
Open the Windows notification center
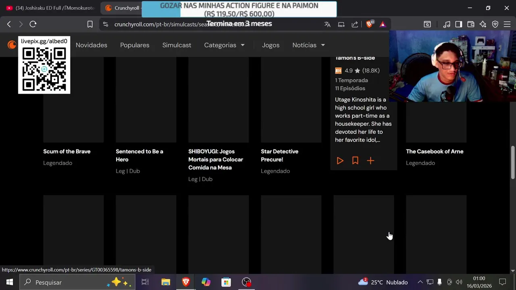point(502,282)
